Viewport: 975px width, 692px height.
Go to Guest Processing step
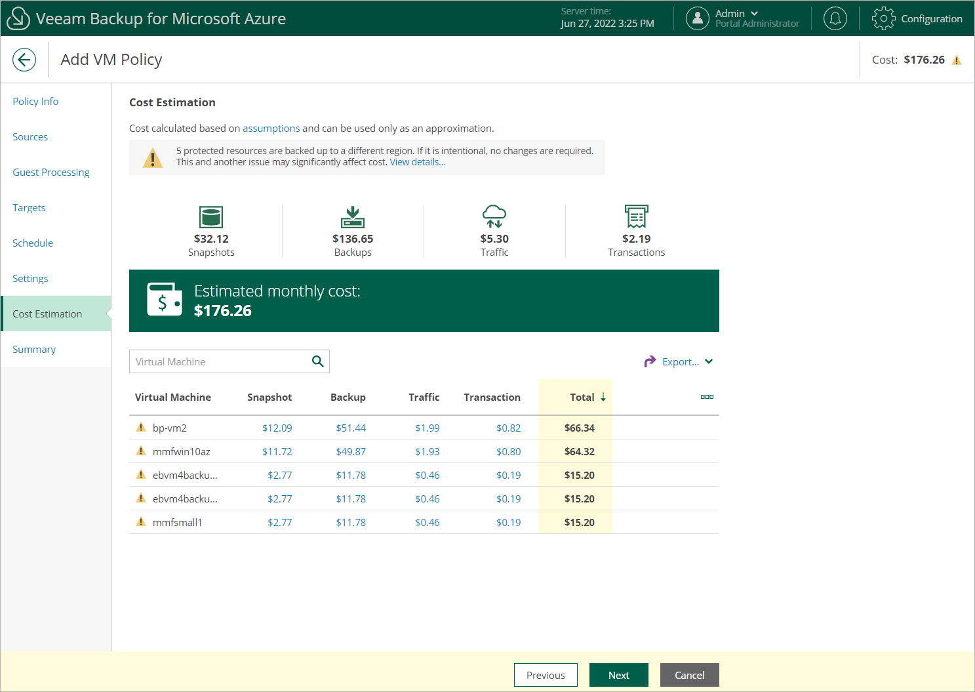coord(51,172)
